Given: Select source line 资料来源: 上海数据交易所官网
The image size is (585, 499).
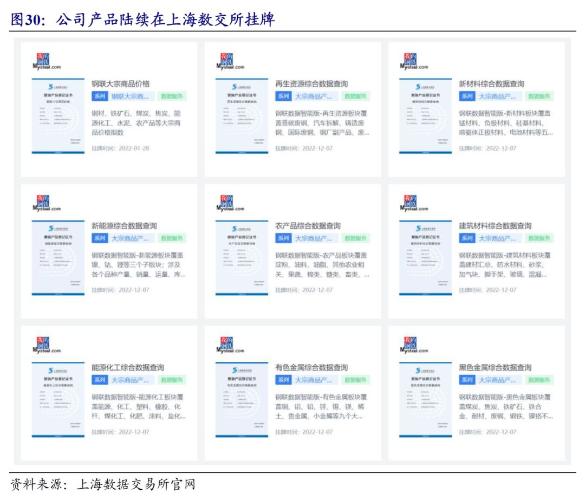Looking at the screenshot, I should [102, 484].
